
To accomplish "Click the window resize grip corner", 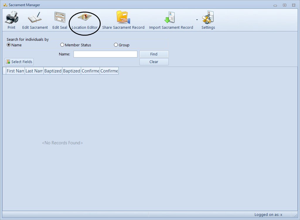I will coord(296,216).
